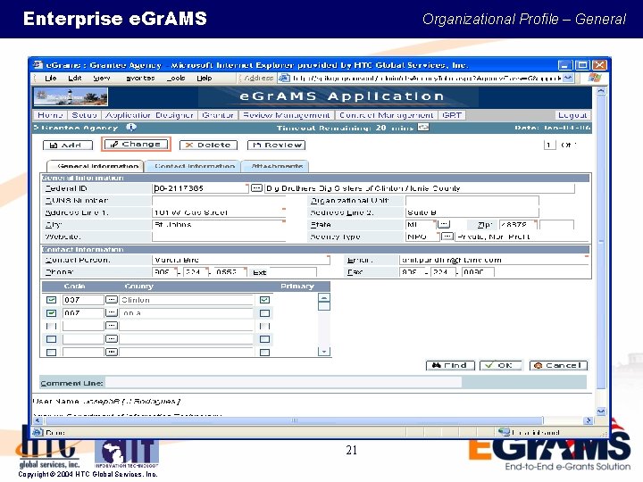Image resolution: width=643 pixels, height=482 pixels.
Task: Click the Add button
Action: click(68, 145)
